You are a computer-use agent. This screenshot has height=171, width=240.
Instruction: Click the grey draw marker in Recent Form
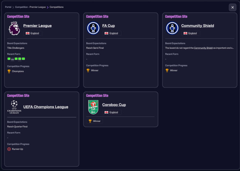point(13,59)
